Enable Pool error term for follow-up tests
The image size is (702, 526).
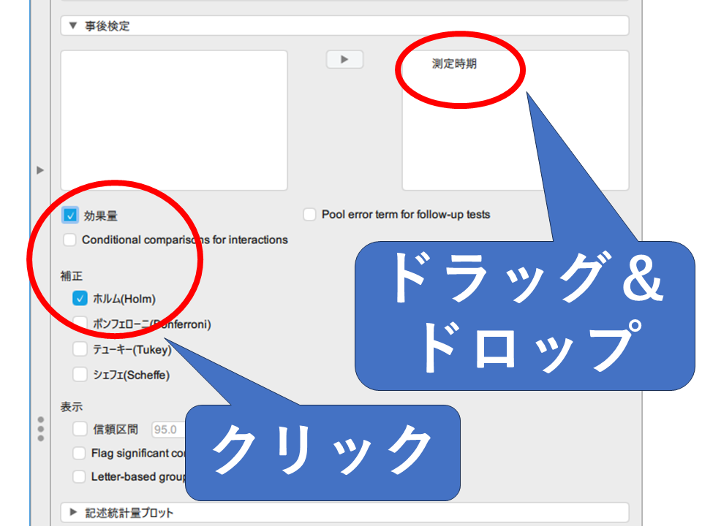point(309,215)
